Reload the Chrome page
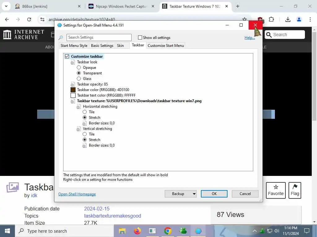The width and height of the screenshot is (317, 237). 29,19
